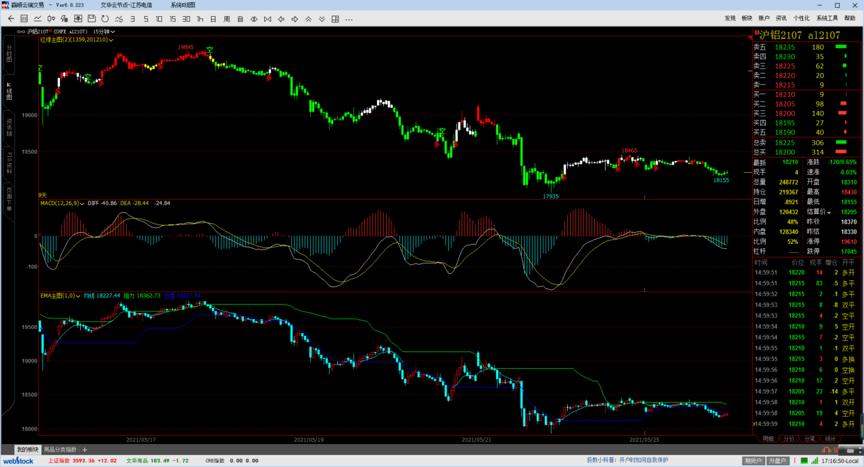Image resolution: width=864 pixels, height=467 pixels.
Task: Toggle the split panel layout icon
Action: [x=335, y=19]
